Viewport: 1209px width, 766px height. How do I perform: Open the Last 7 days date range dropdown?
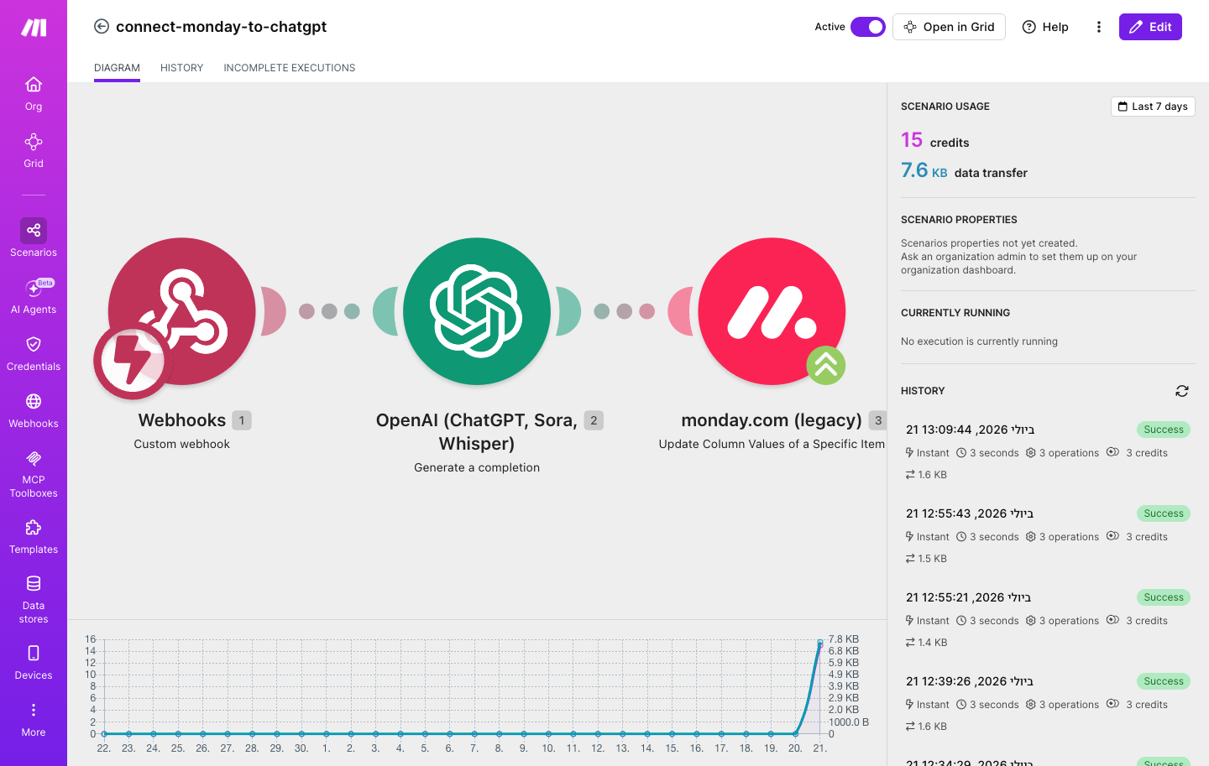(1153, 107)
